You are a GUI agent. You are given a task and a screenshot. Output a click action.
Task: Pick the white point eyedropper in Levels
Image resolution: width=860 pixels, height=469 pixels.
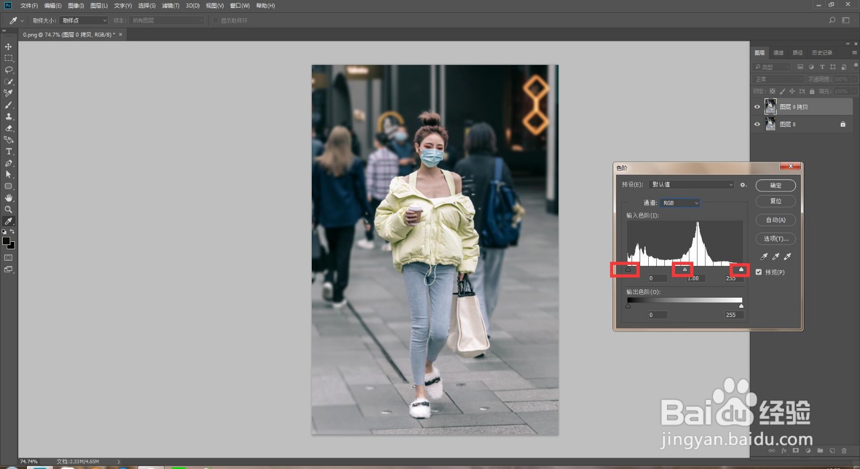click(x=787, y=257)
